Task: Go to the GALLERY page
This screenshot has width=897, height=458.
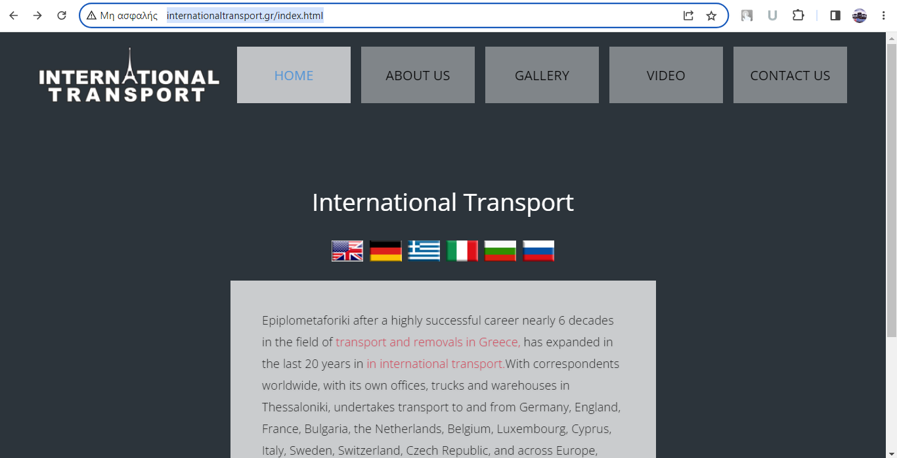Action: (542, 76)
